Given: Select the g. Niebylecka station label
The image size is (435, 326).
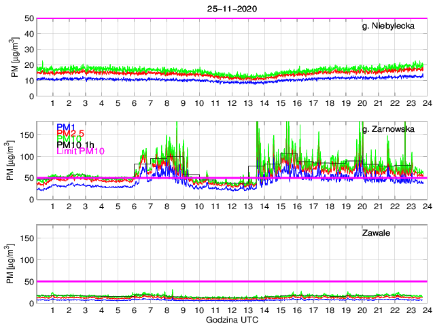Looking at the screenshot, I should point(392,27).
